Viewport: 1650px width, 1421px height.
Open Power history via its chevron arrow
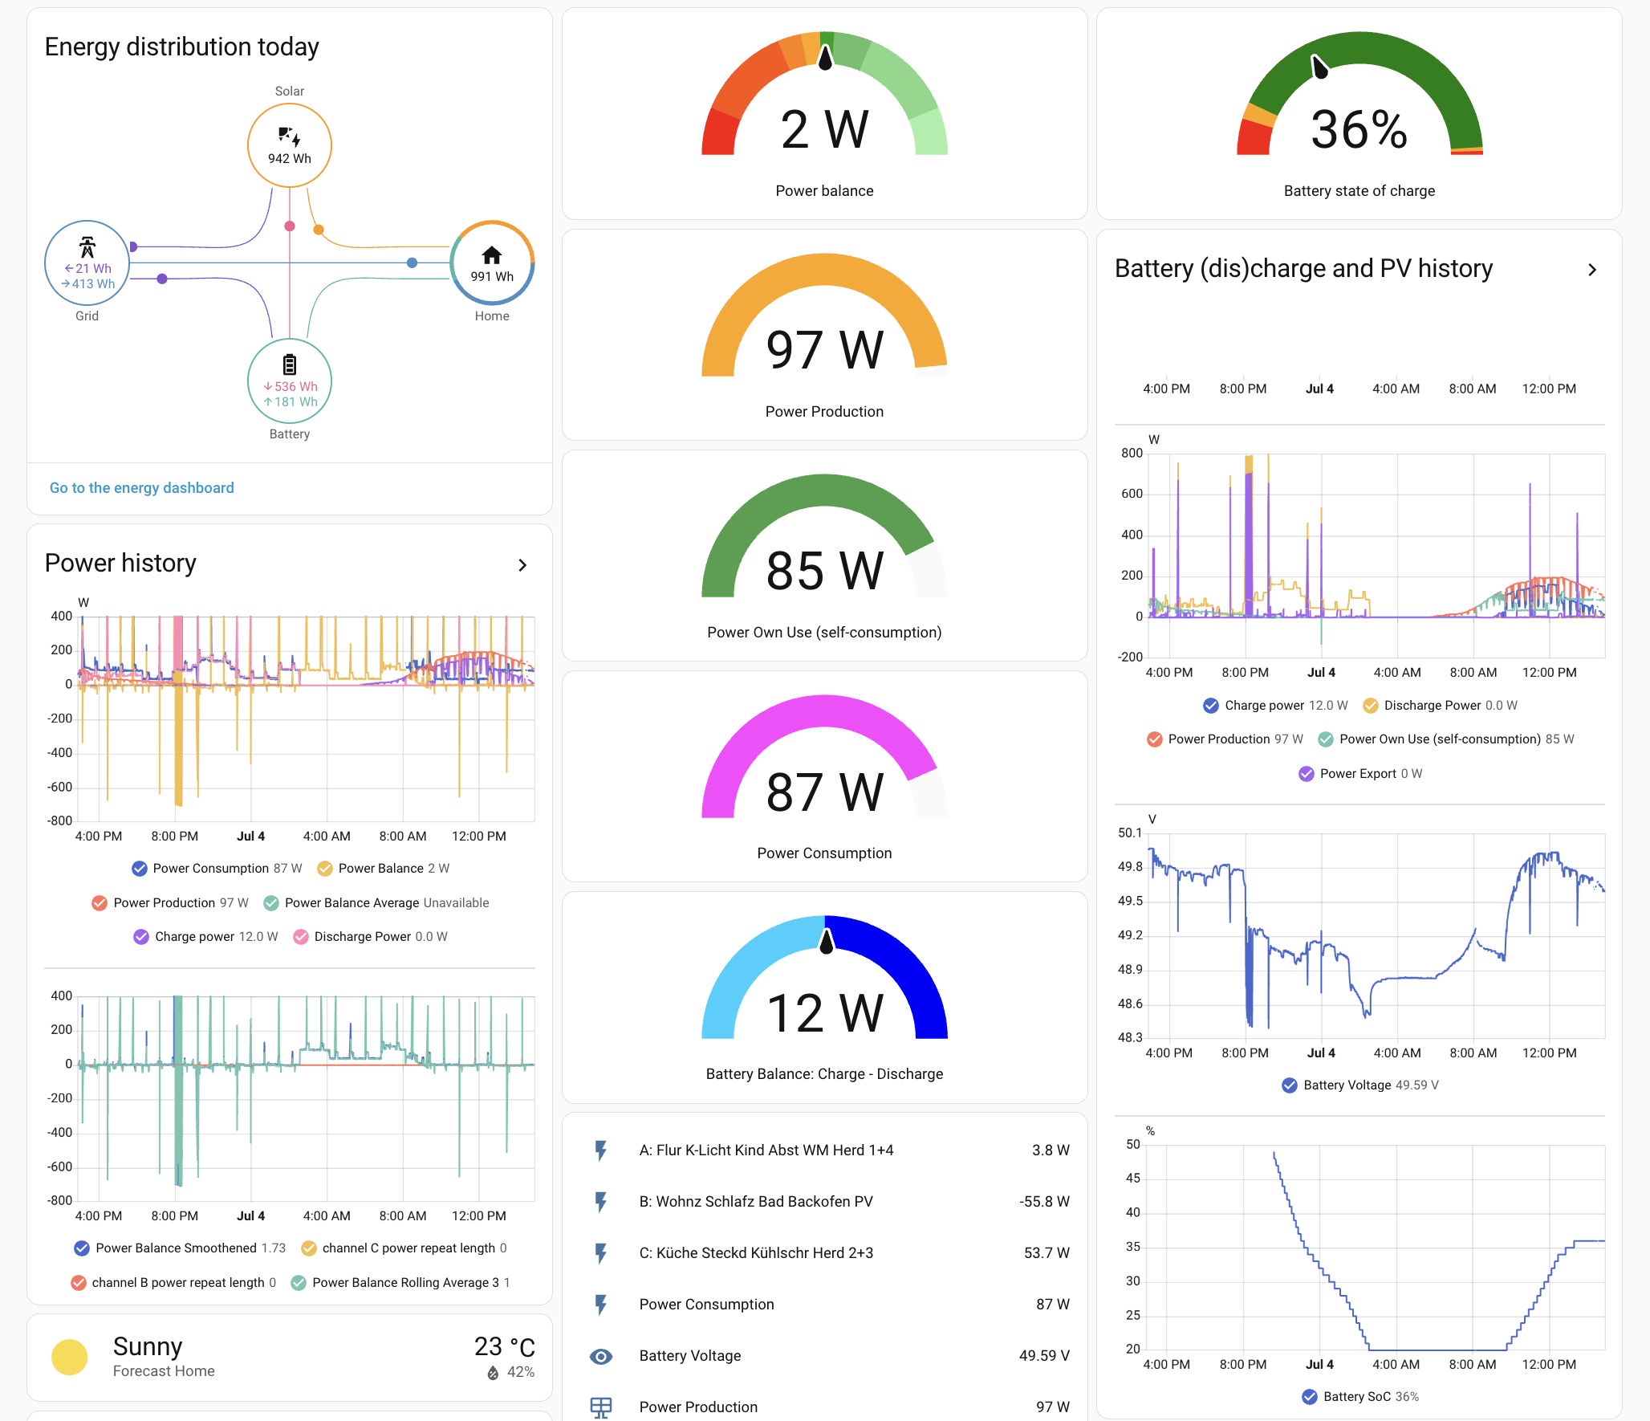click(x=522, y=565)
